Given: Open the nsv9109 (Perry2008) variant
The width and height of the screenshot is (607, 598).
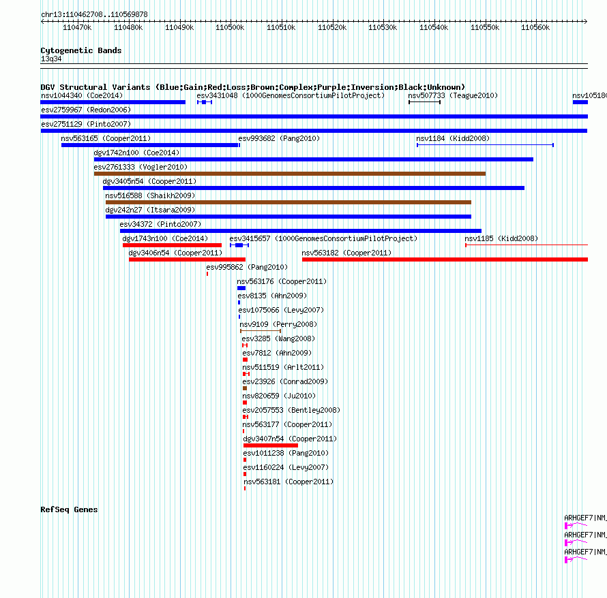Looking at the screenshot, I should pyautogui.click(x=278, y=324).
